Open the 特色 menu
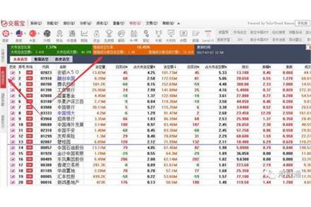311x207 pixels. click(135, 23)
